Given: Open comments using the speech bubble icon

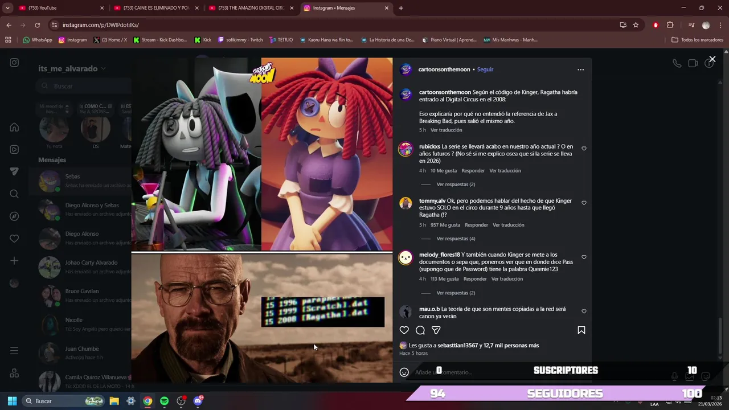Looking at the screenshot, I should click(x=420, y=330).
